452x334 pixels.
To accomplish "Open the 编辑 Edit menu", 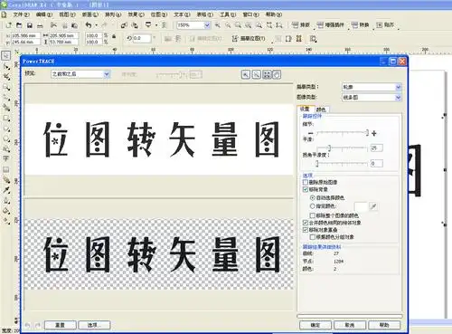I will (44, 14).
